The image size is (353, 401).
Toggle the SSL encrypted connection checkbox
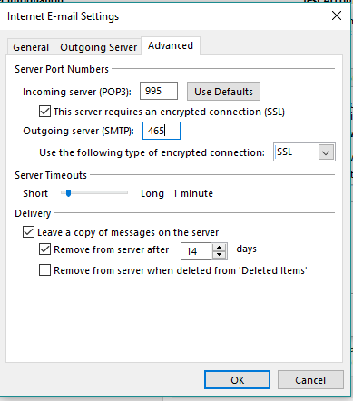[44, 112]
